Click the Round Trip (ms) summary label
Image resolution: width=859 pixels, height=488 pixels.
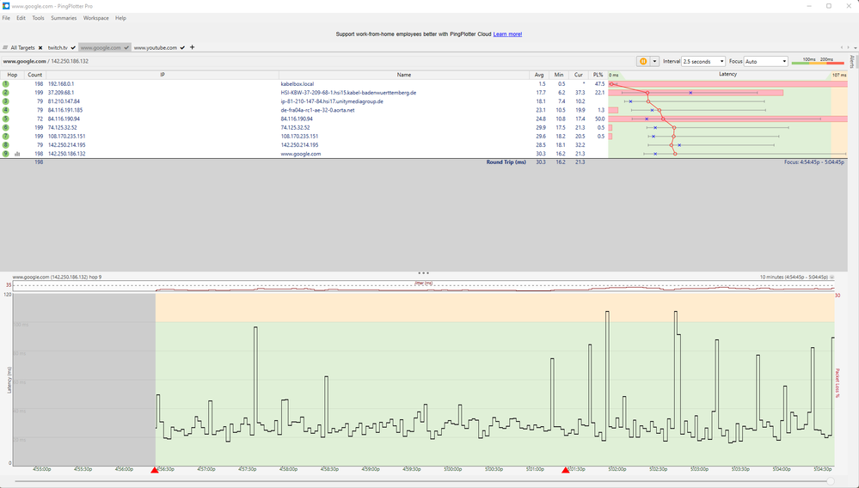(506, 162)
